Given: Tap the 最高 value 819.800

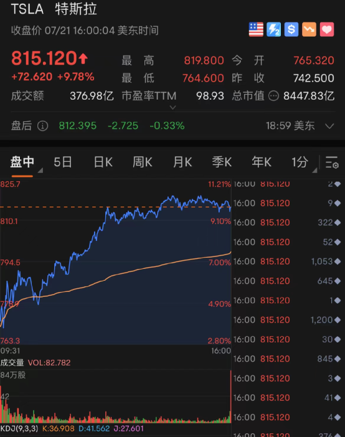Looking at the screenshot, I should coord(204,60).
